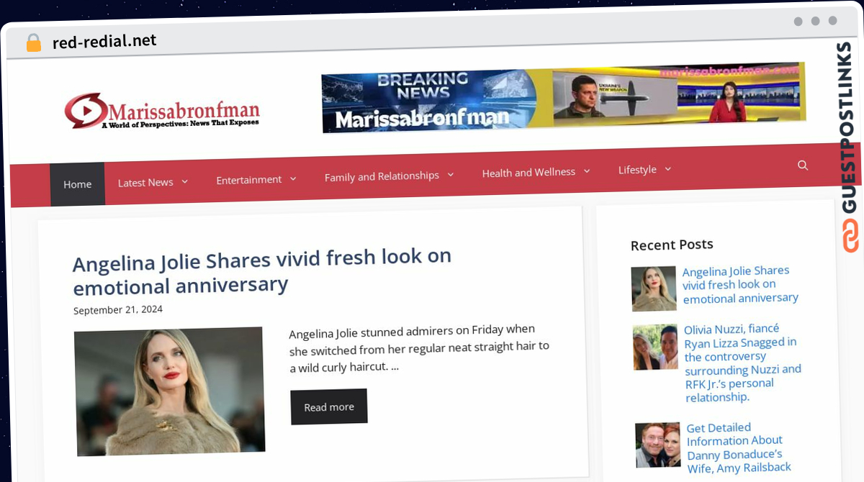This screenshot has width=864, height=482.
Task: Click the red-redial.net address bar
Action: [104, 42]
